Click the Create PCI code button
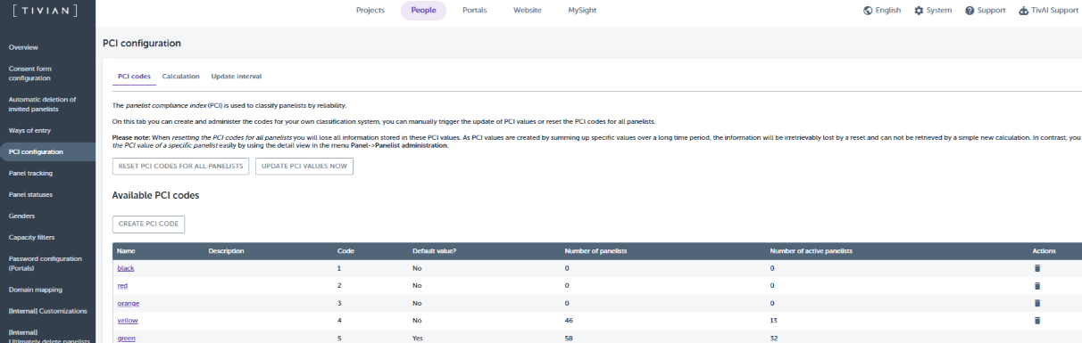The width and height of the screenshot is (1082, 343). (x=148, y=224)
